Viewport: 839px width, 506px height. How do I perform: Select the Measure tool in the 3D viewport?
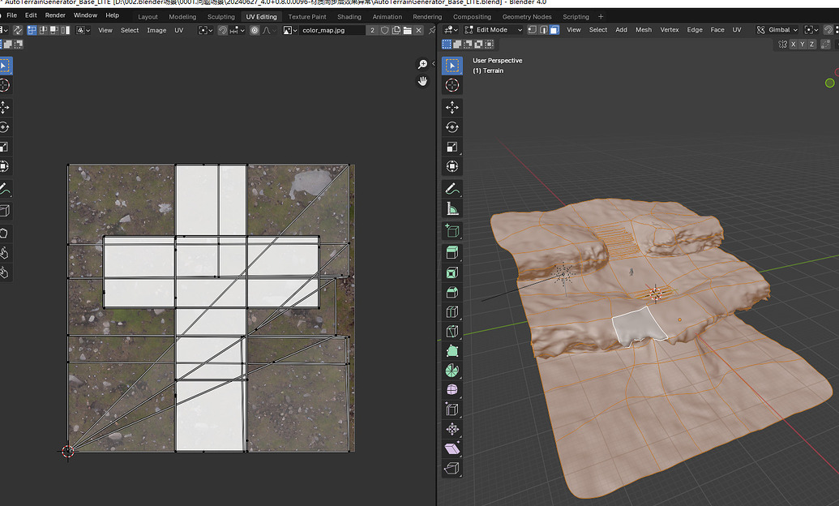452,209
